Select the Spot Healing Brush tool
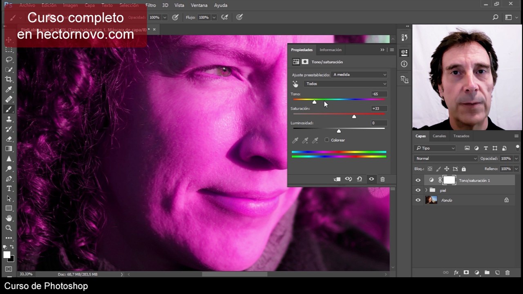 9,99
